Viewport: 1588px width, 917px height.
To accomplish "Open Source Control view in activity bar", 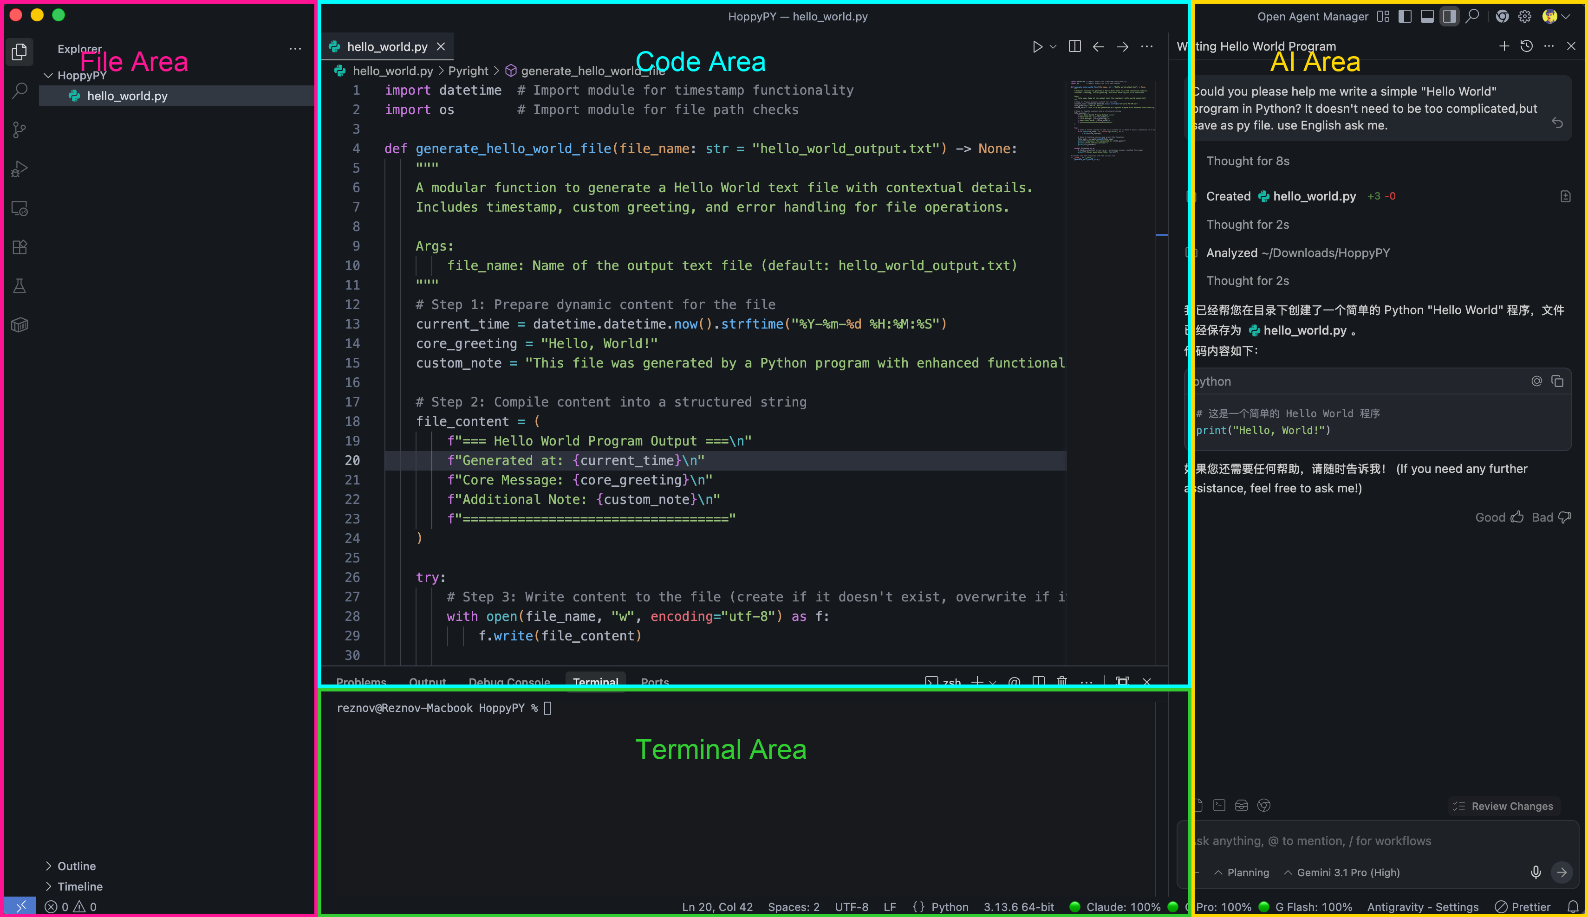I will pos(20,130).
